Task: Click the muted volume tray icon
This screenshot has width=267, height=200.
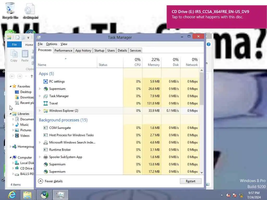Action: (228, 195)
